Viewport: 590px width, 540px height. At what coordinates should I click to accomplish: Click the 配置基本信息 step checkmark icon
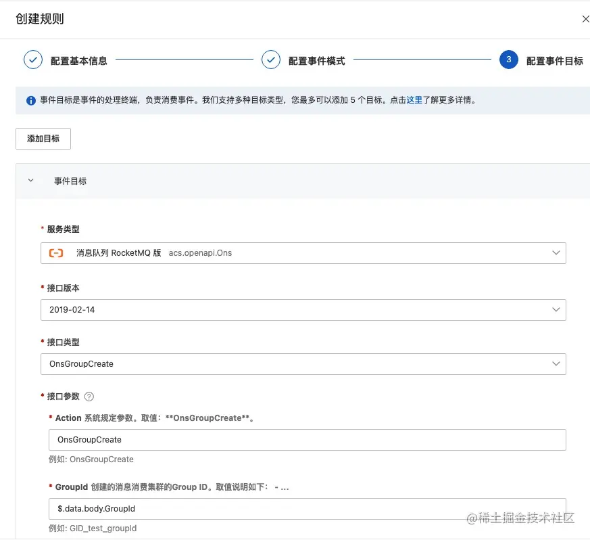tap(33, 60)
